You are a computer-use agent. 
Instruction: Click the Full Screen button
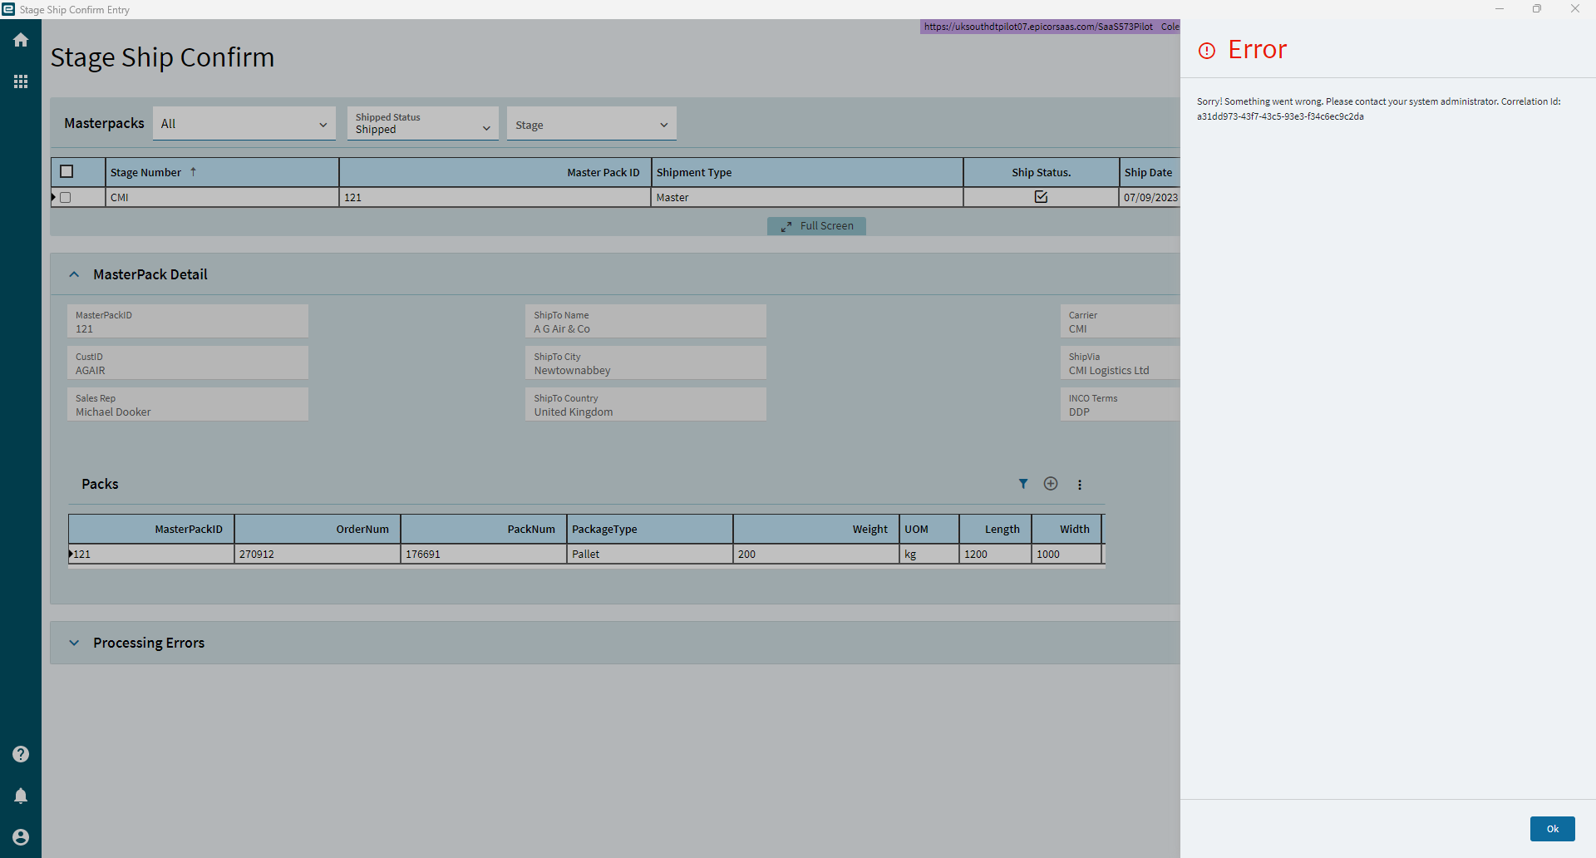pos(816,225)
